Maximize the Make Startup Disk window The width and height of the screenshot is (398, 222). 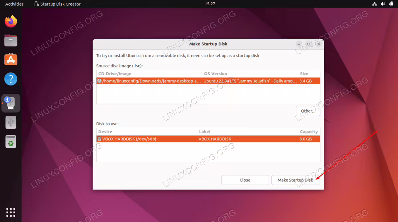309,44
